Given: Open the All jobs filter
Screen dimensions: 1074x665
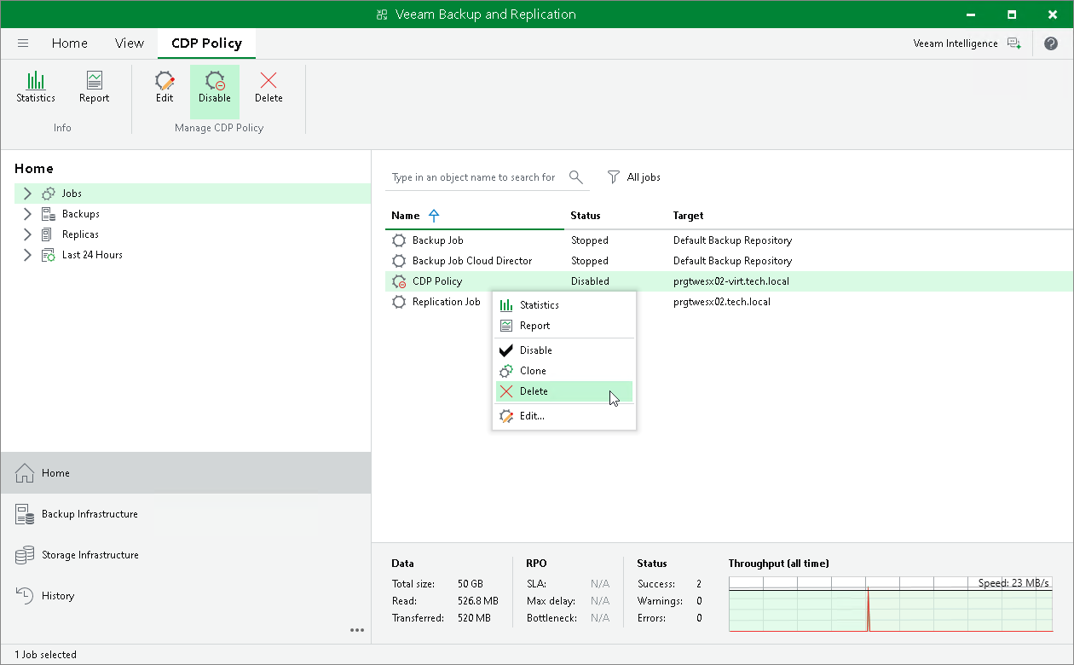Looking at the screenshot, I should [x=634, y=177].
